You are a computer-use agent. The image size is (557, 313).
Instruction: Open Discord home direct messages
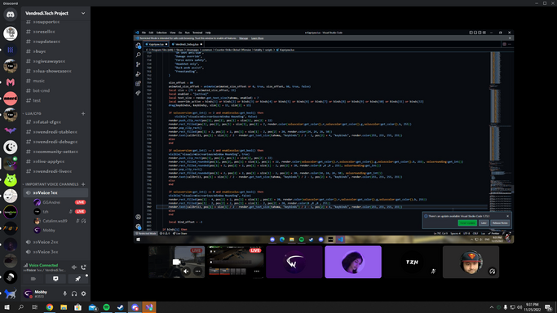11,15
